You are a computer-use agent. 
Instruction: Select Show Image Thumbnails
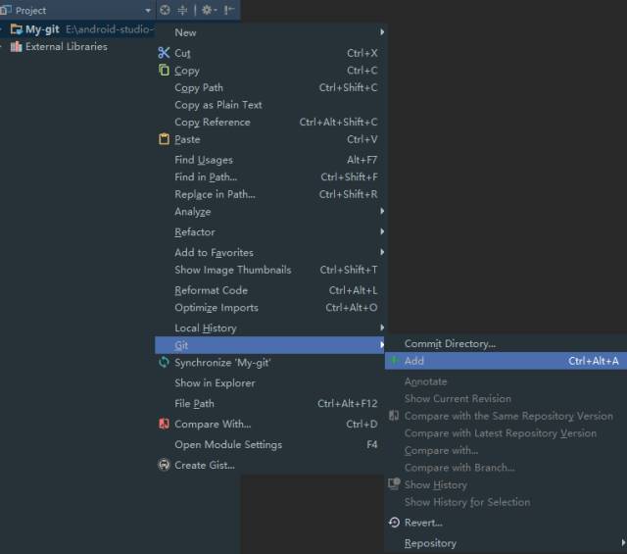point(270,271)
